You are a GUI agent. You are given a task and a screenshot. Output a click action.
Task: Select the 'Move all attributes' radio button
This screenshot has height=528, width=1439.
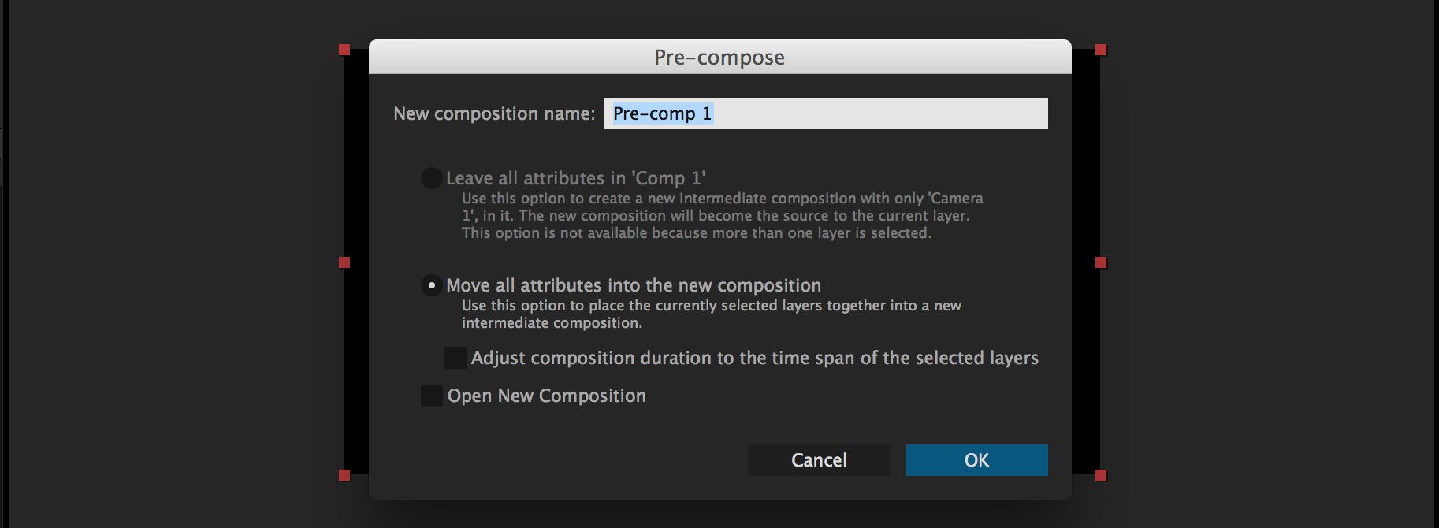click(x=431, y=285)
